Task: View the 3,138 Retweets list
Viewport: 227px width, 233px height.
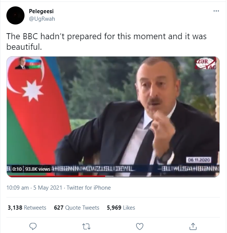Action: coord(27,208)
